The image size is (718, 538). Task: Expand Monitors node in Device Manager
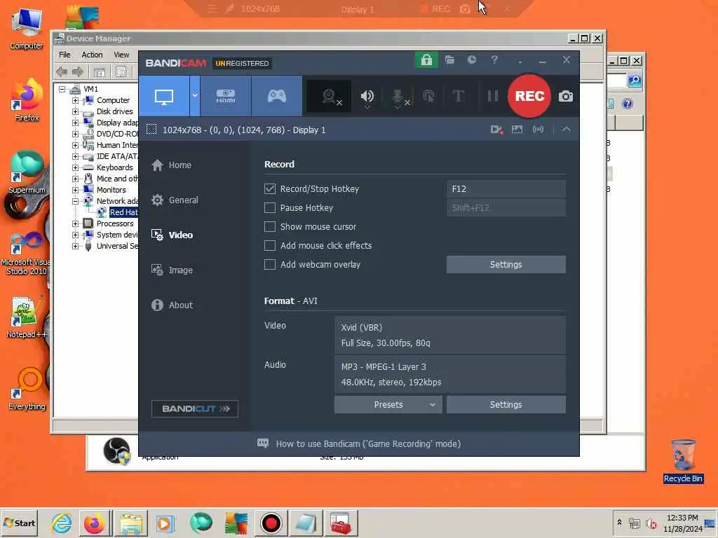[76, 190]
